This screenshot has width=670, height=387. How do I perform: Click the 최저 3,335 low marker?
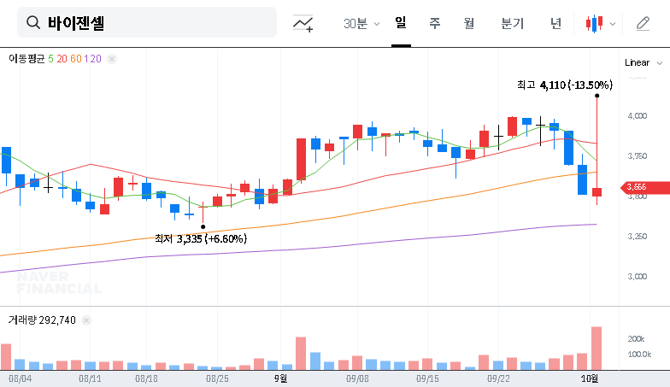point(200,238)
